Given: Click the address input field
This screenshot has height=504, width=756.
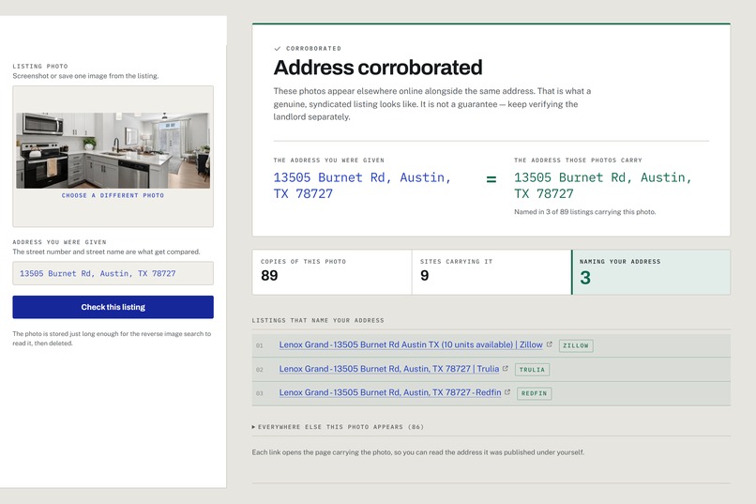Looking at the screenshot, I should point(113,273).
